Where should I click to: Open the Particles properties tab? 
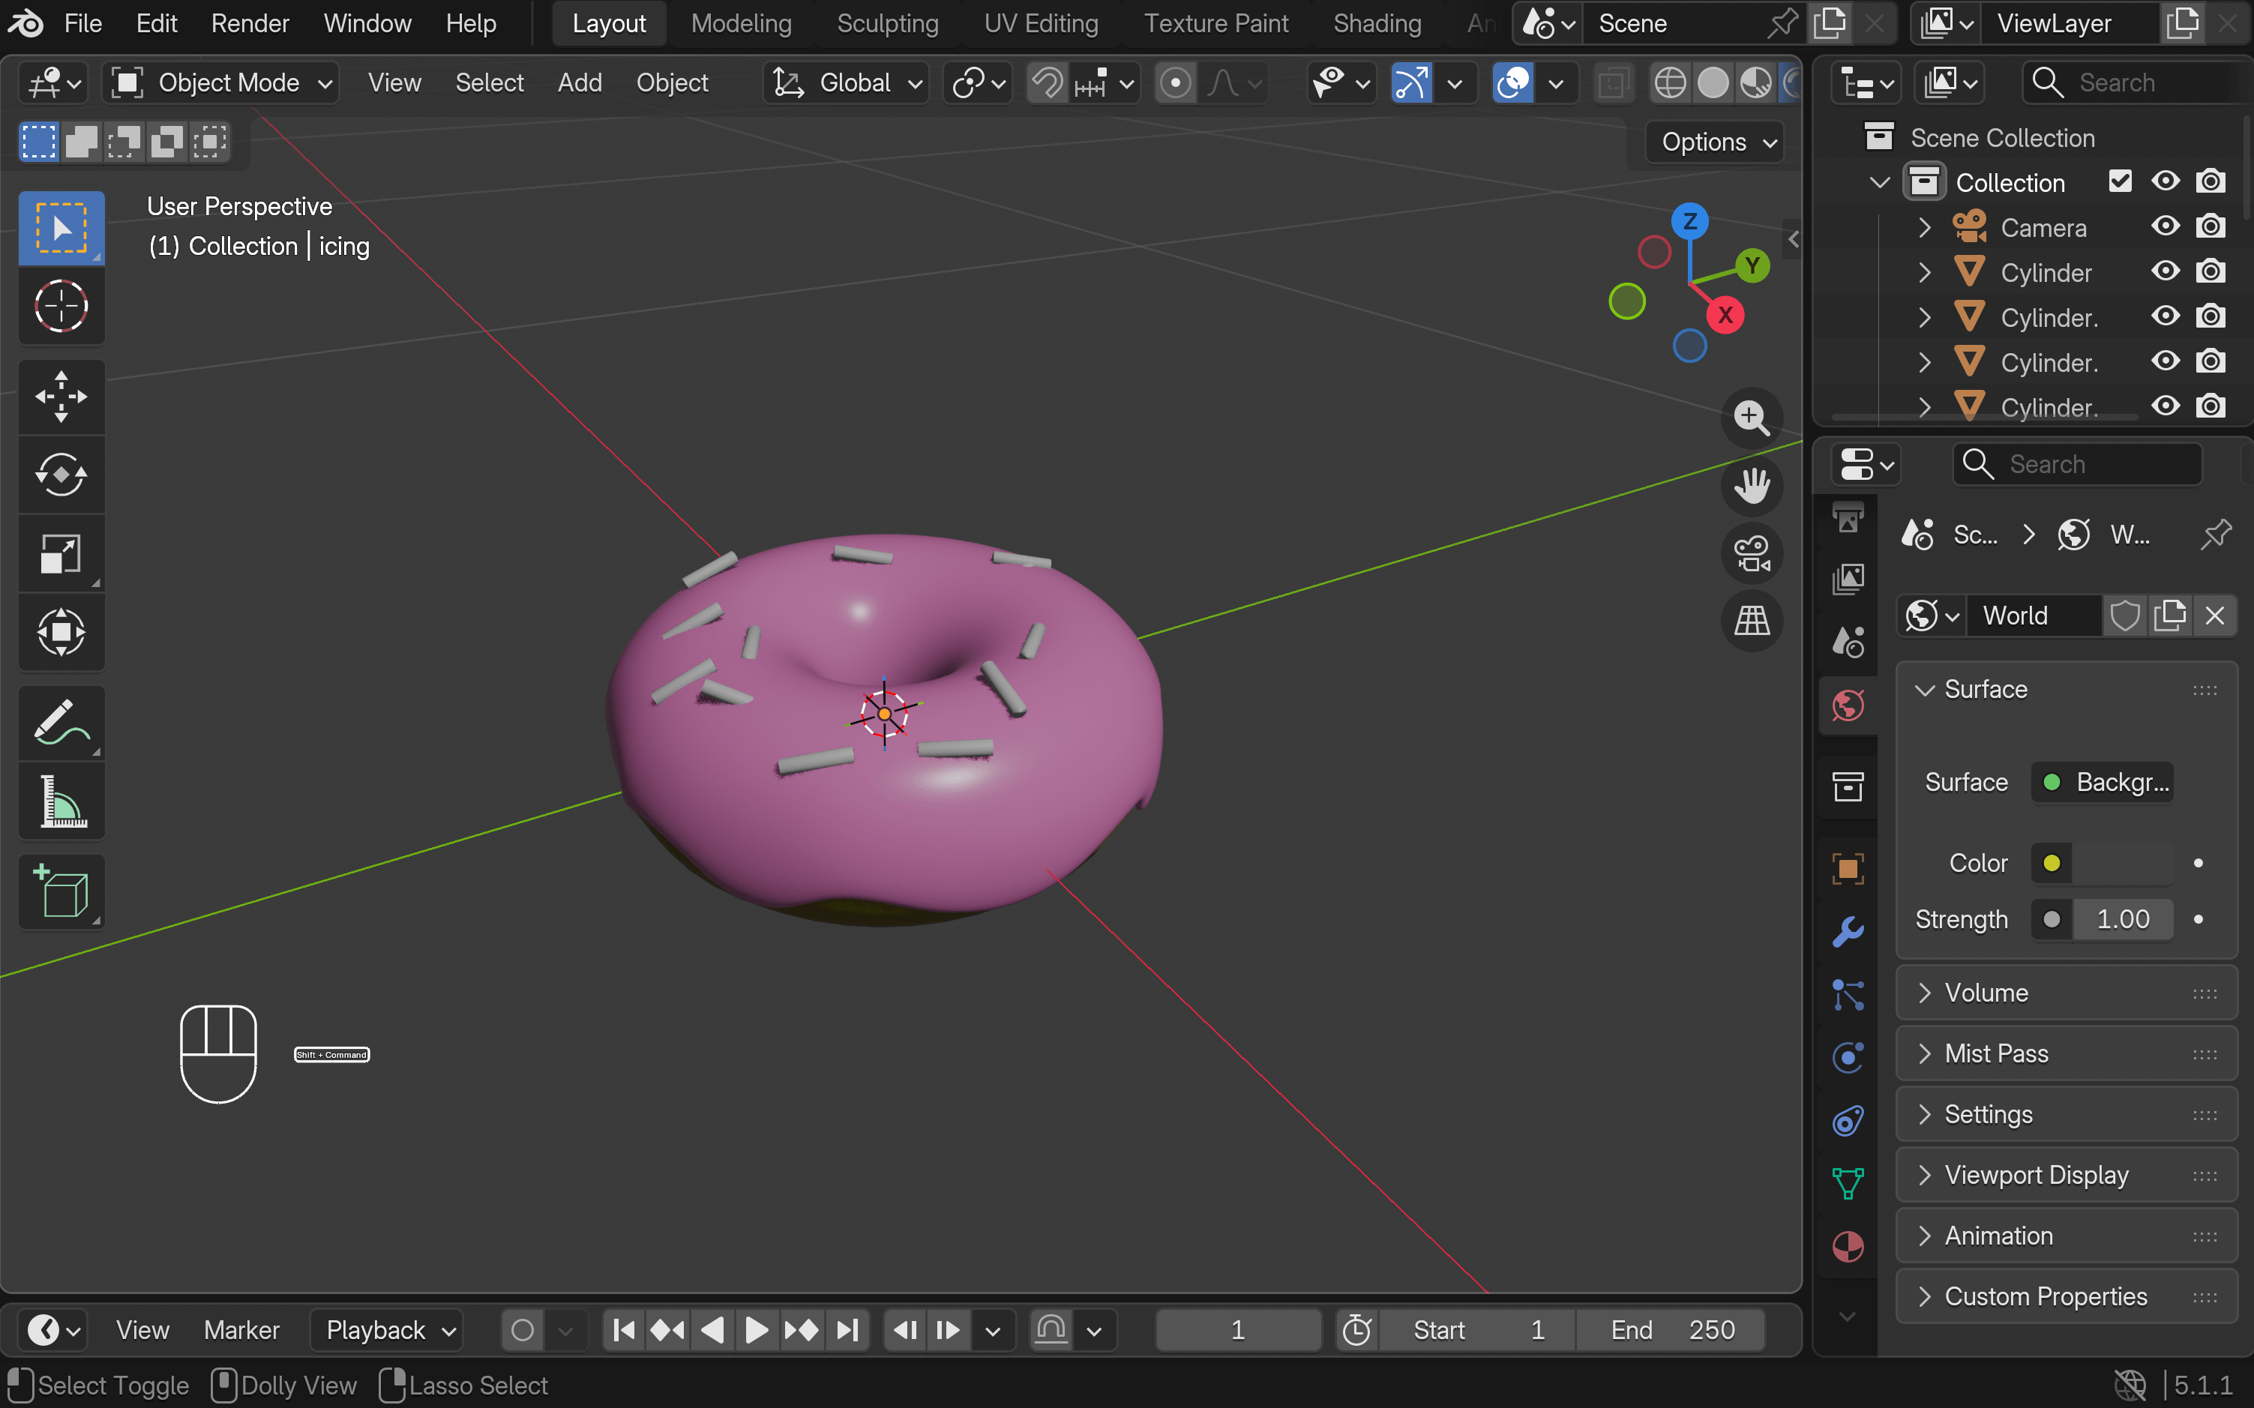(1848, 995)
